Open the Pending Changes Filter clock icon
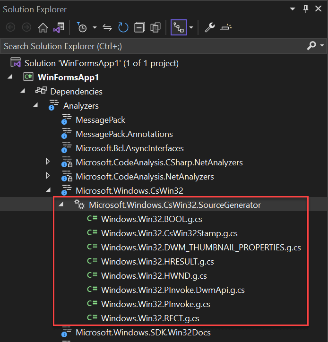Screen dimensions: 328x342 [82, 28]
